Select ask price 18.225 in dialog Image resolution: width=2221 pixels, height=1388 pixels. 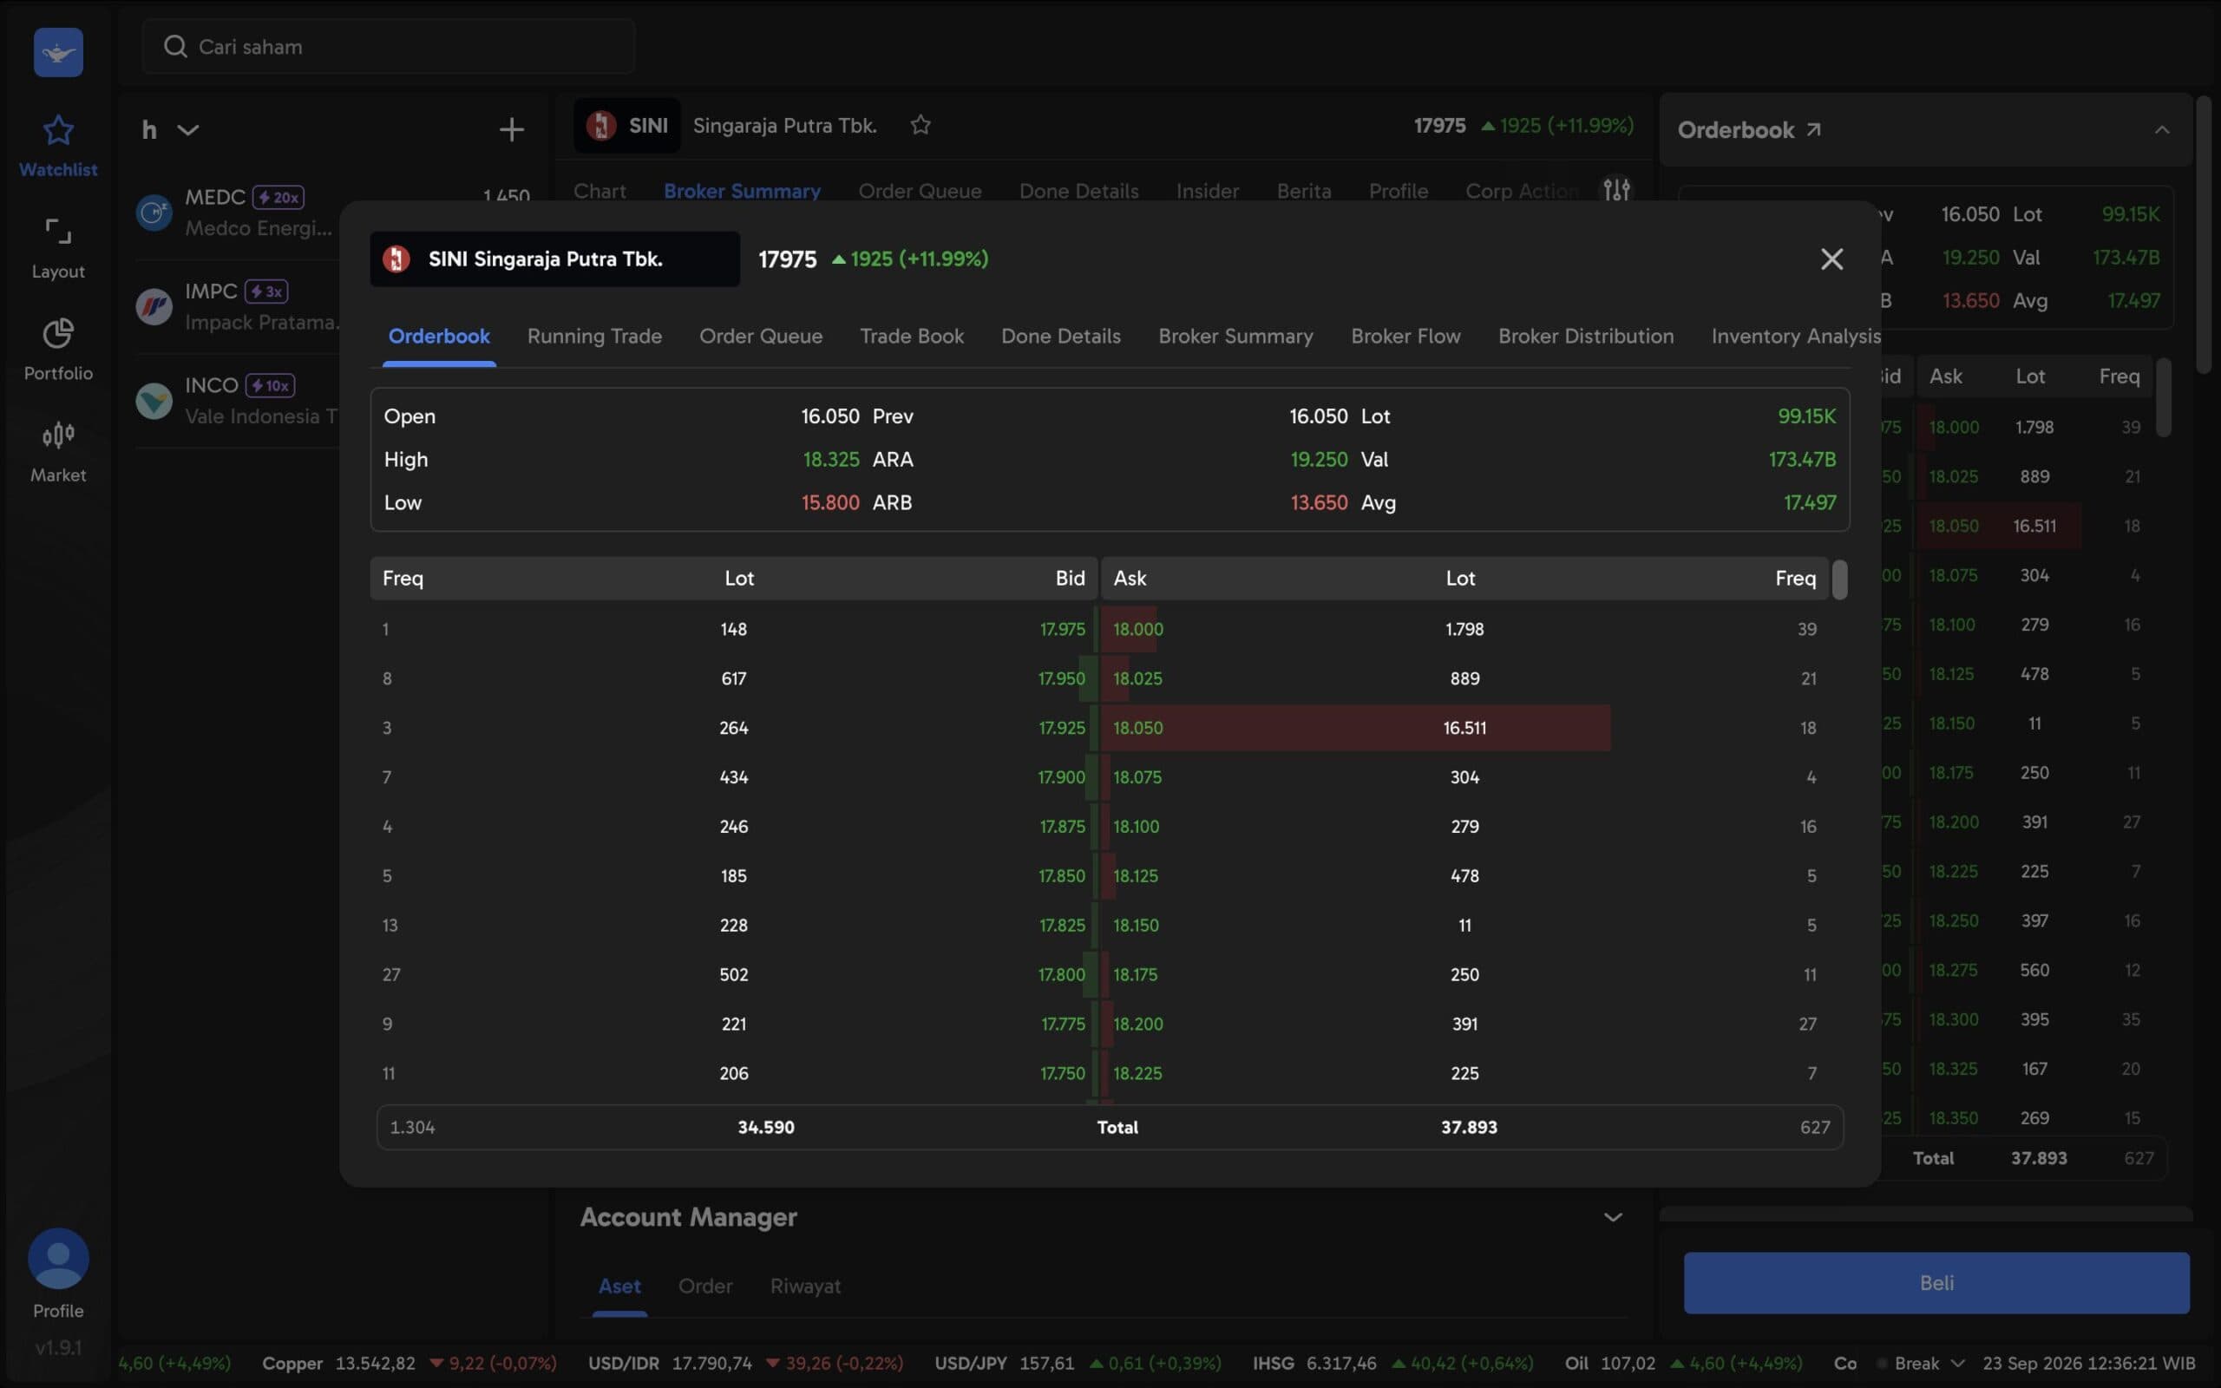[1137, 1073]
